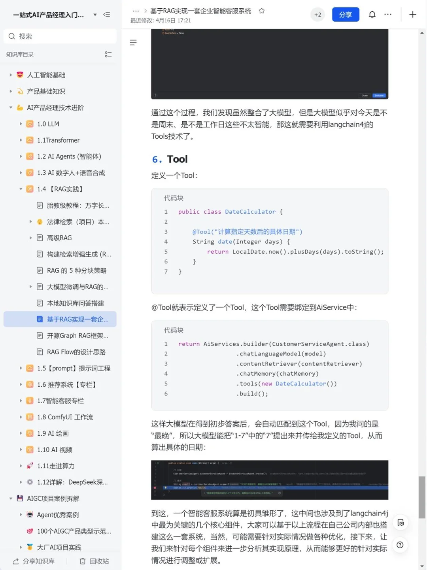Click the 最近修改 timestamp text
The width and height of the screenshot is (427, 570).
coord(161,21)
